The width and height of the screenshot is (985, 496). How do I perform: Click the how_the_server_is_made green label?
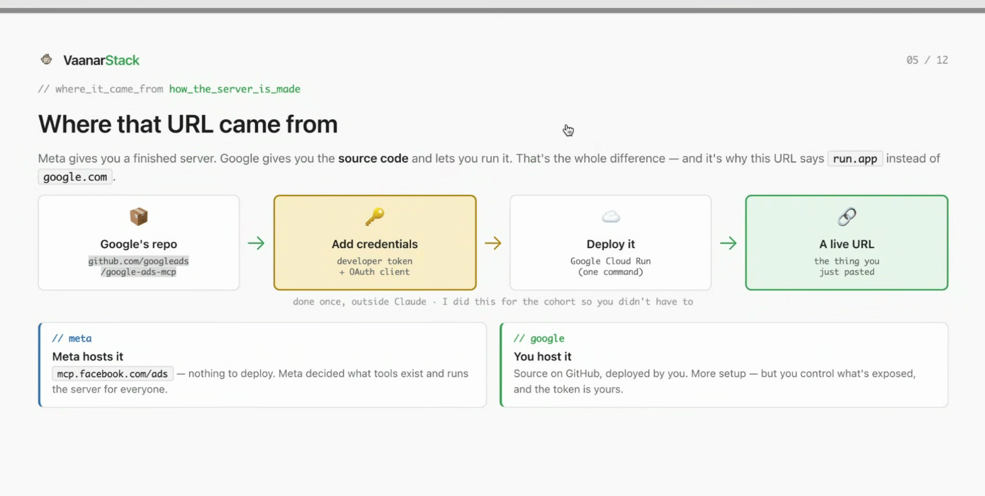(235, 89)
